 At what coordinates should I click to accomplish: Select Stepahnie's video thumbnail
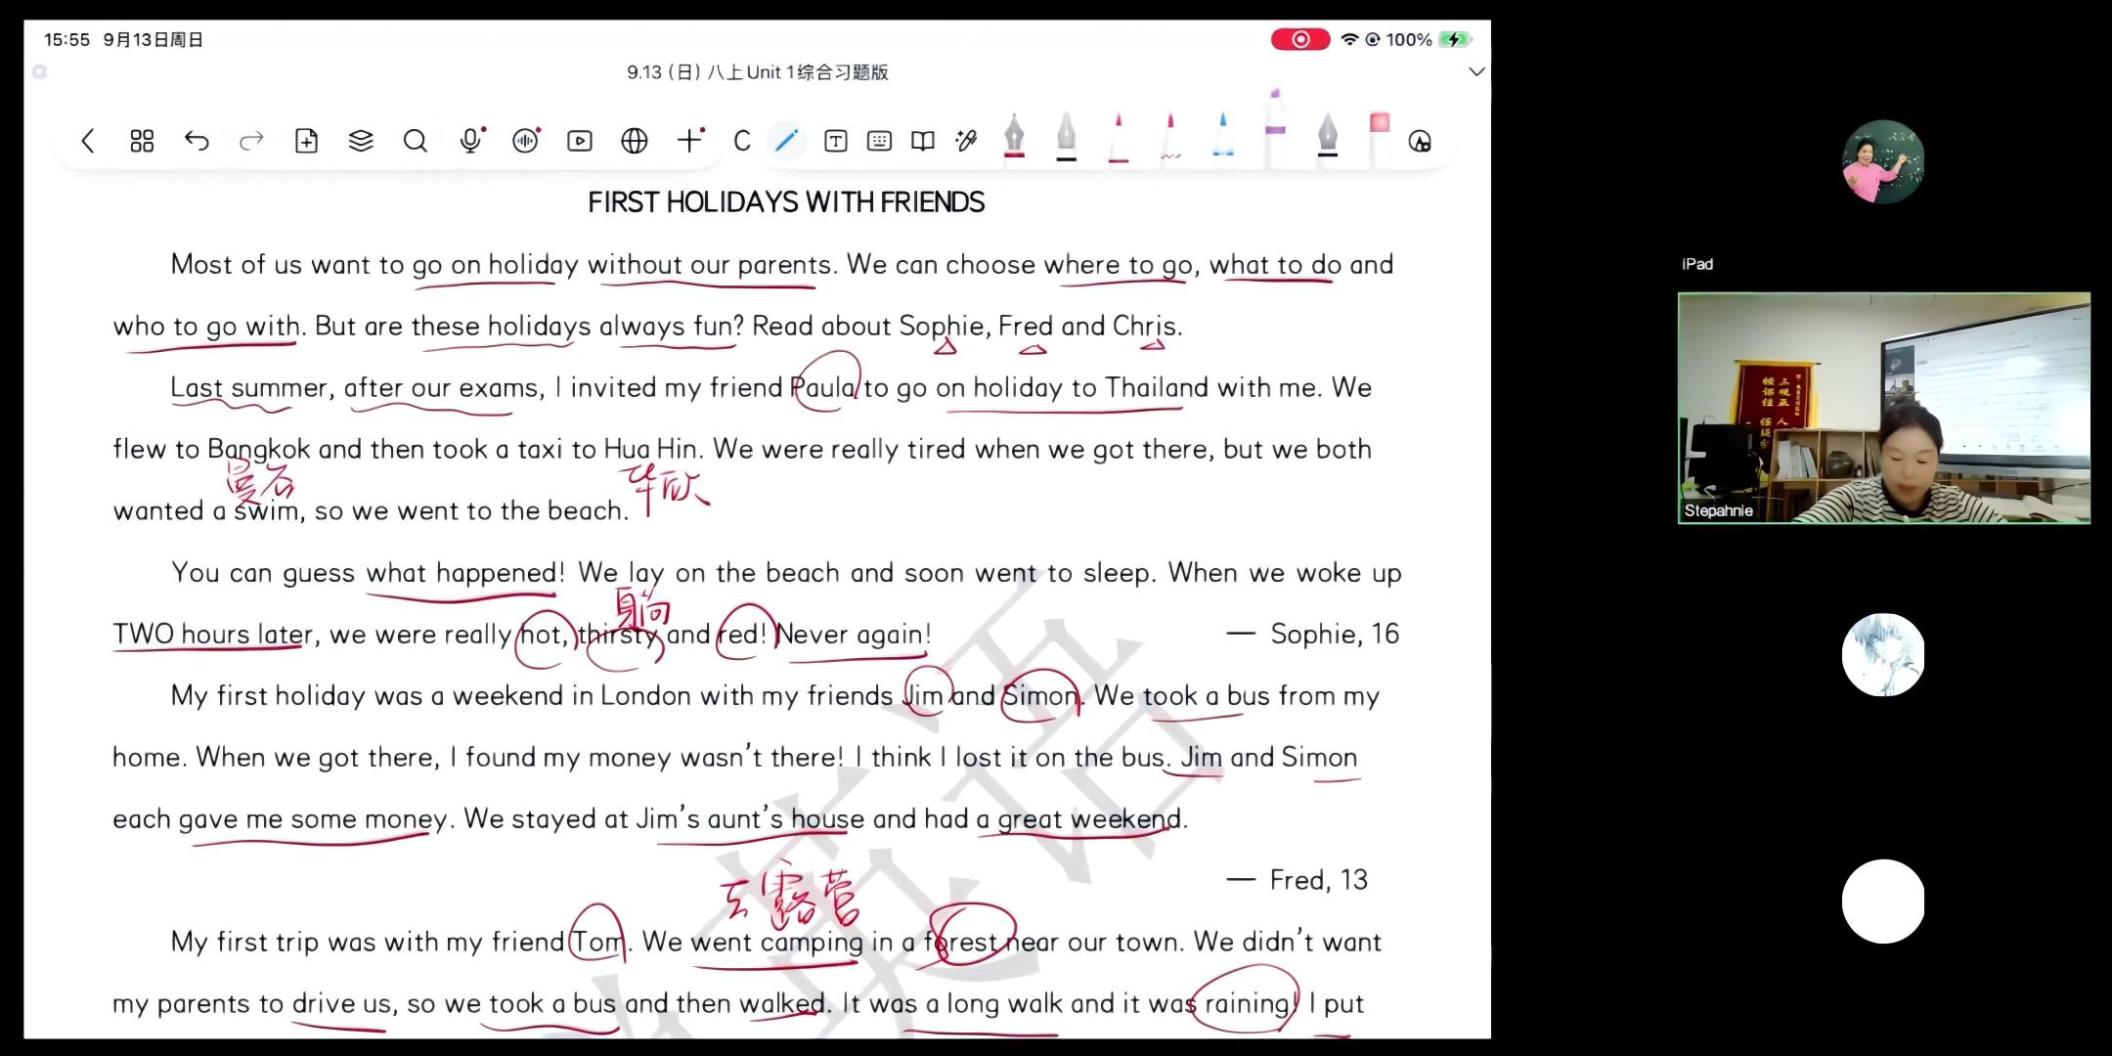point(1884,408)
